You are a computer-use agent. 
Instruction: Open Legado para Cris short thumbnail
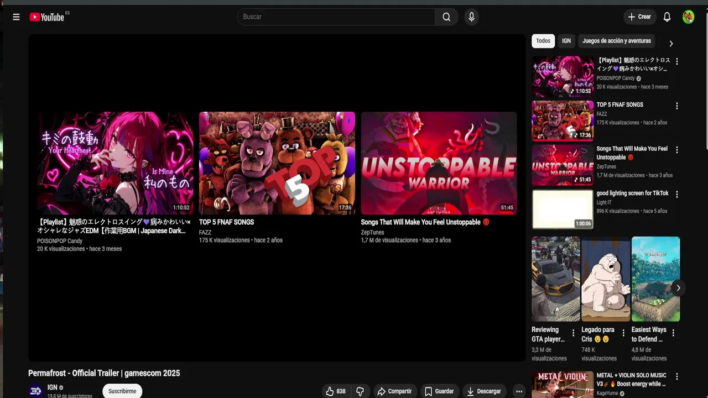(606, 279)
